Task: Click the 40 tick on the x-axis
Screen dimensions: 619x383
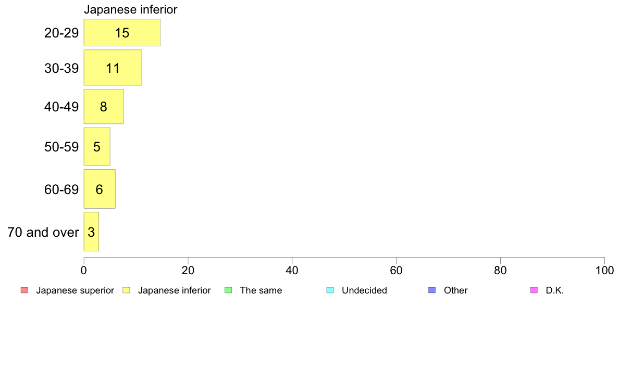Action: [292, 270]
